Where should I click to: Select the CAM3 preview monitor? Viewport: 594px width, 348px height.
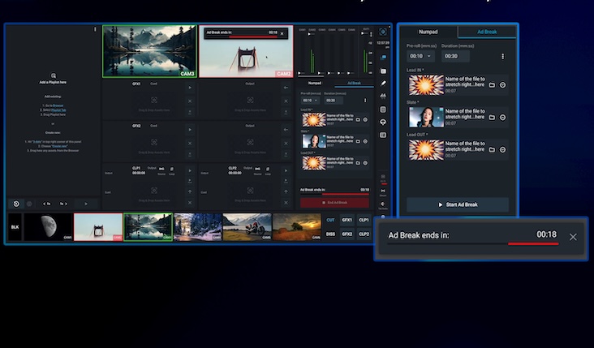149,51
